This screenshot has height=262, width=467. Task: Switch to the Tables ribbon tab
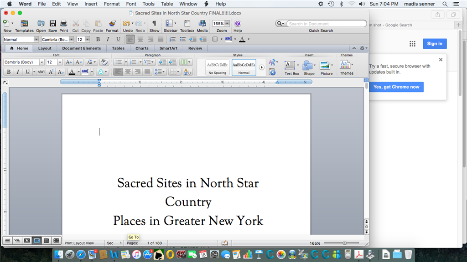118,48
